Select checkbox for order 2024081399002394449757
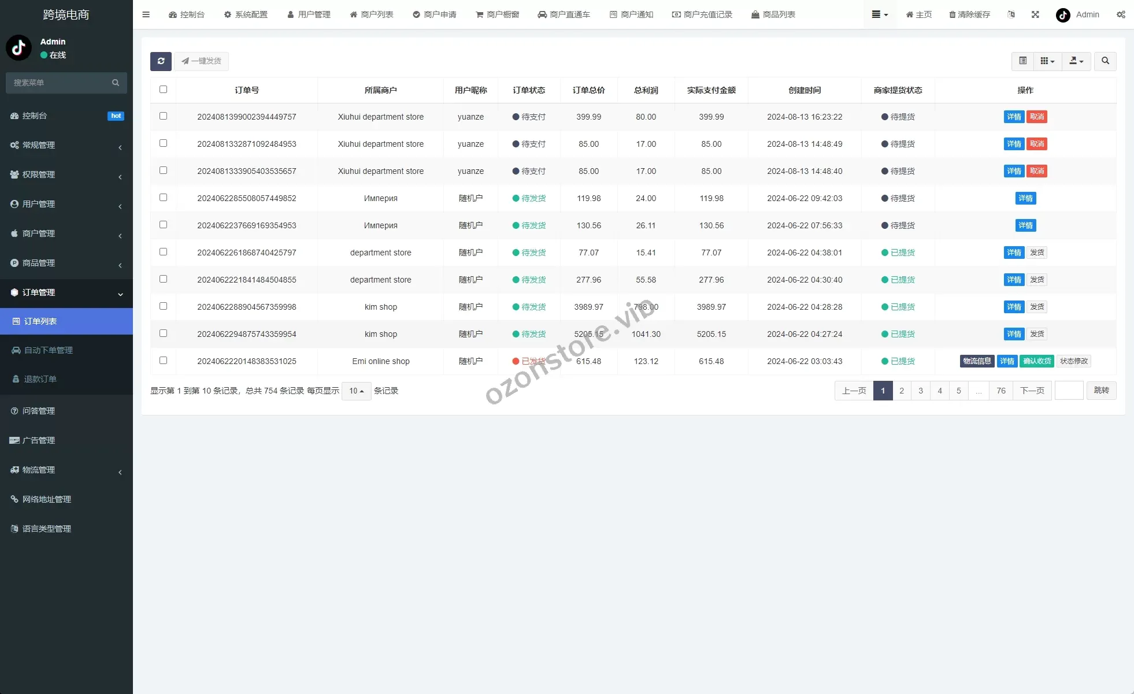Image resolution: width=1134 pixels, height=694 pixels. 163,116
